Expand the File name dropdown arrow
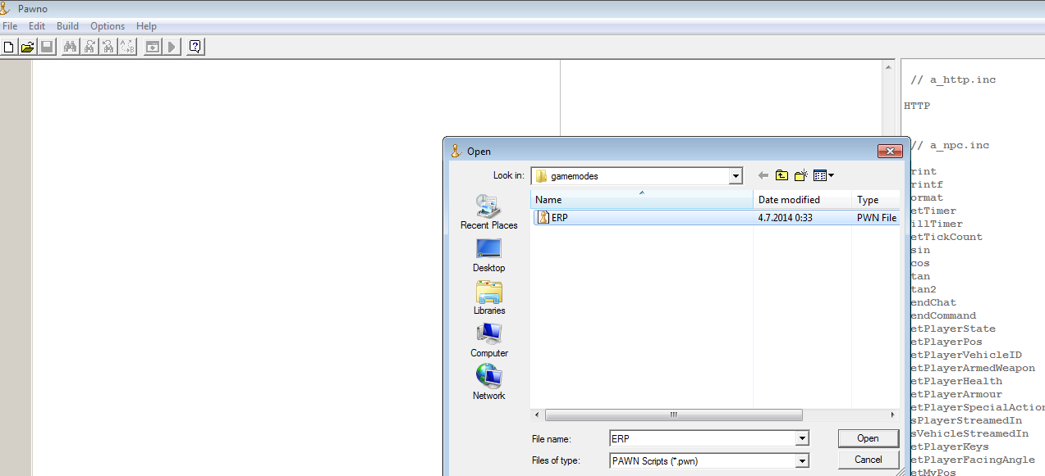1045x476 pixels. pos(802,439)
